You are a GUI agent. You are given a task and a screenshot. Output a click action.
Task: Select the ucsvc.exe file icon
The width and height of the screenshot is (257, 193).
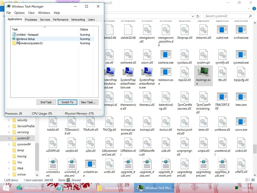coord(241,122)
